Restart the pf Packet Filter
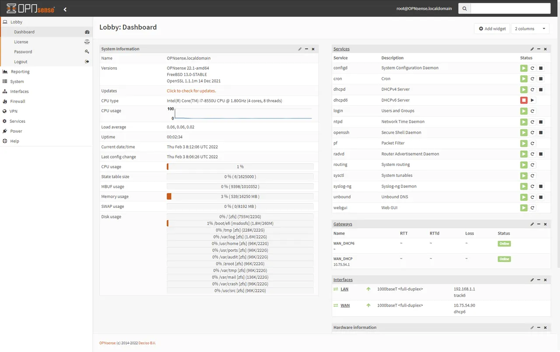The image size is (560, 352). (532, 143)
